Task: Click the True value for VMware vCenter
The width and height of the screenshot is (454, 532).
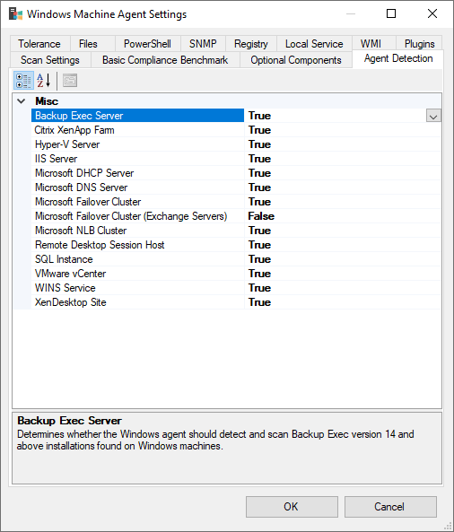Action: point(259,274)
